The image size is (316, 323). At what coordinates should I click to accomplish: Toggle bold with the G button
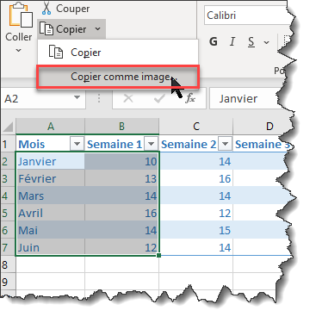[214, 42]
